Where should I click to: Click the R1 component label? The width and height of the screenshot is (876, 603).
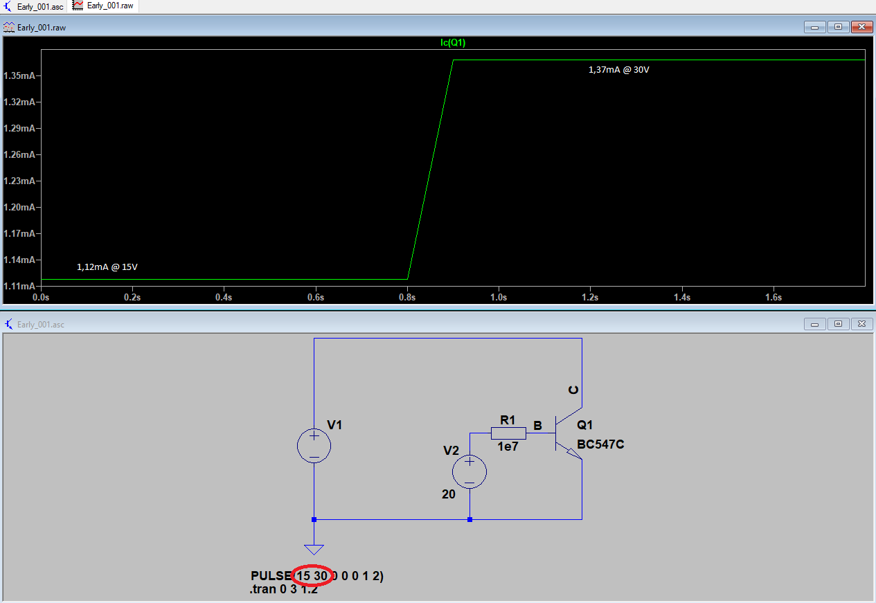(x=508, y=420)
